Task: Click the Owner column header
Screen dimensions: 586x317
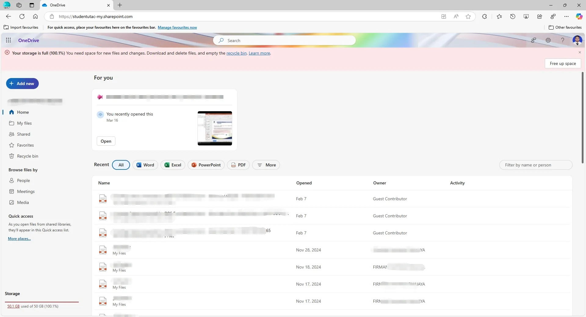Action: 379,183
